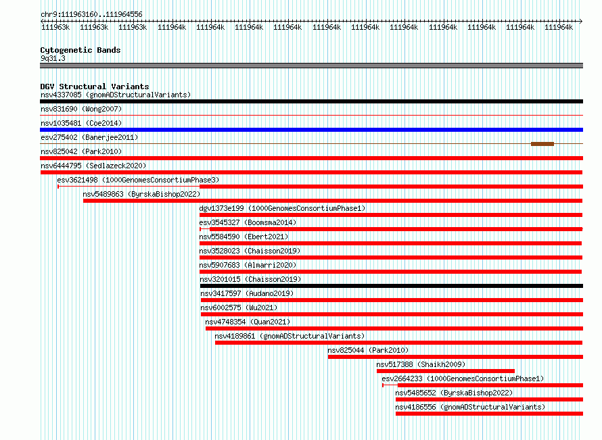Open nsv5584590 (Ebert2021) label
Image resolution: width=602 pixels, height=440 pixels.
(x=244, y=237)
